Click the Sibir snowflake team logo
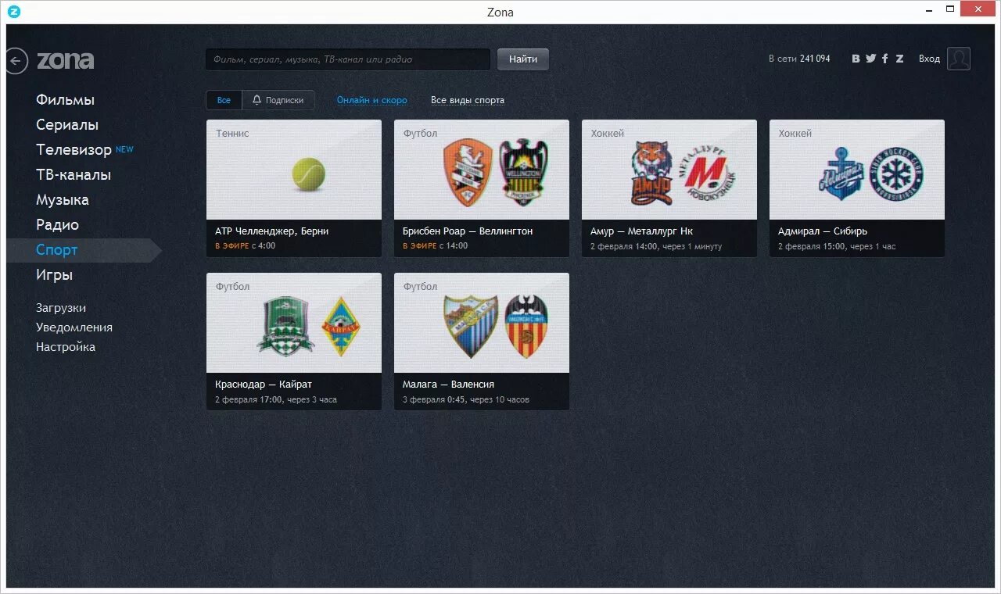The height and width of the screenshot is (594, 1001). pos(897,174)
